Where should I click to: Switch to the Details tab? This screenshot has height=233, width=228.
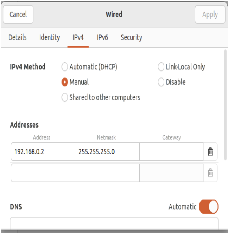coord(18,37)
